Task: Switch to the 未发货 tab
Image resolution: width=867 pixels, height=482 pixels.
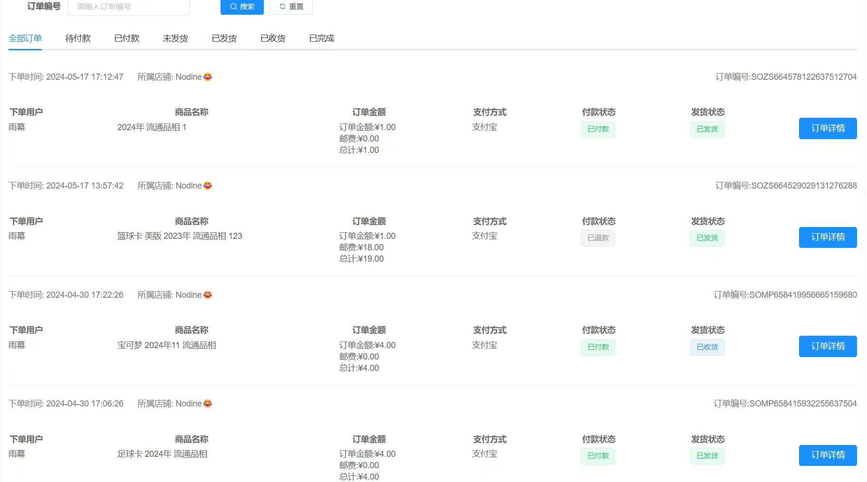Action: pos(175,38)
